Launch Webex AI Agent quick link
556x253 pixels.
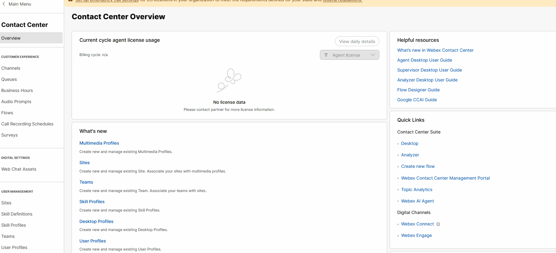pyautogui.click(x=417, y=201)
